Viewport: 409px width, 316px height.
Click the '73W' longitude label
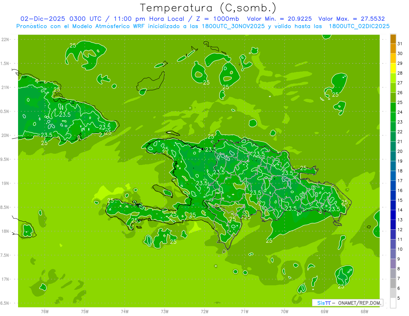pos(165,311)
